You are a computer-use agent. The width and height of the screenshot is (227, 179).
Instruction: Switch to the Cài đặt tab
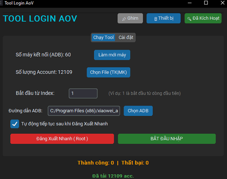tap(126, 37)
